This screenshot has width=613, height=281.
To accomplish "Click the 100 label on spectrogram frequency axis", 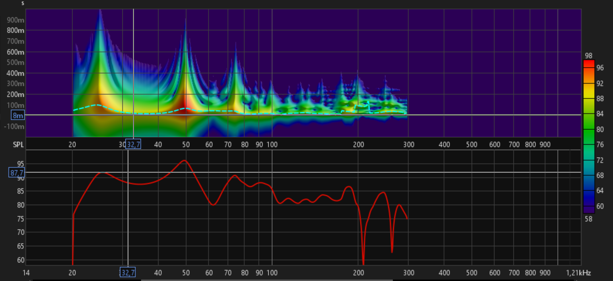I will click(272, 144).
